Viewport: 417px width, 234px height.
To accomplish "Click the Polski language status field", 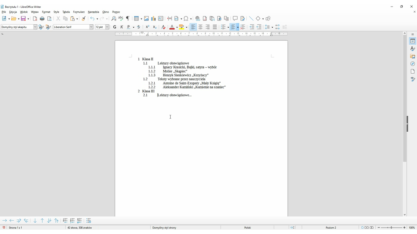I will pos(248,227).
